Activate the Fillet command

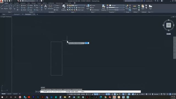pos(36,8)
